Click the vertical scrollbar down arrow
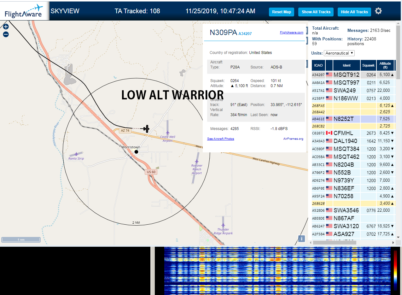This screenshot has width=402, height=295. coord(398,237)
